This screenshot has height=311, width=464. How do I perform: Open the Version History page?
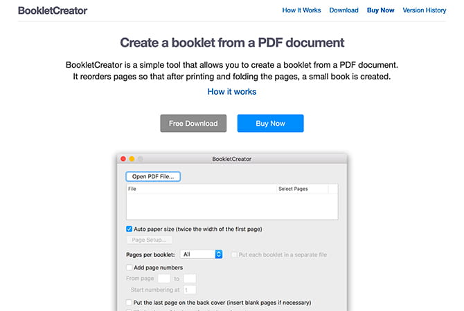pos(424,10)
